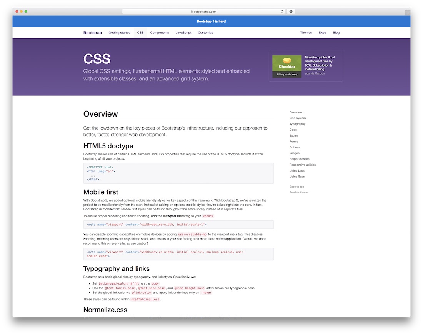Click the Preview theme link

point(299,192)
